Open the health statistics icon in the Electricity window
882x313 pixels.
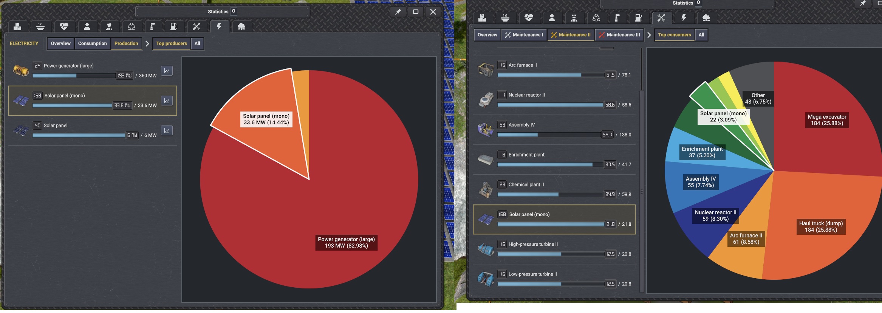click(64, 26)
